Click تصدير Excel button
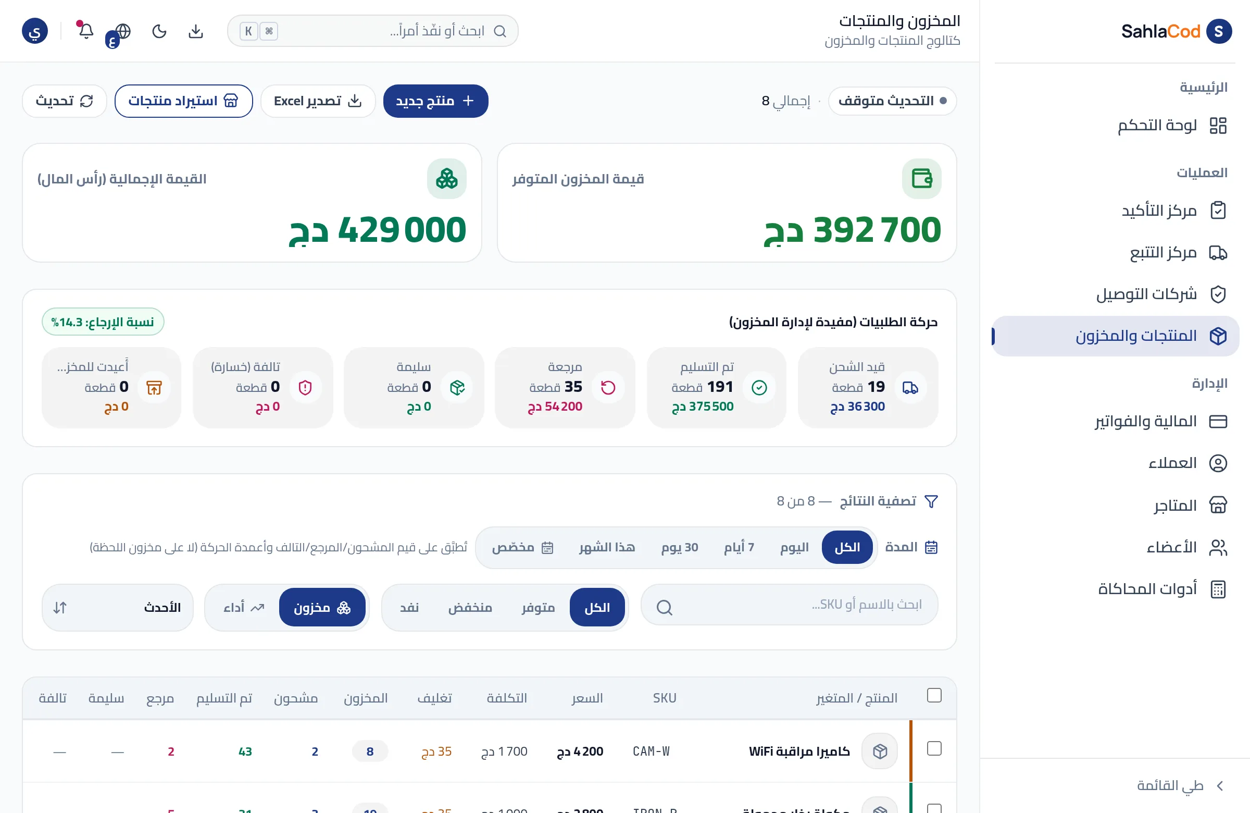Image resolution: width=1250 pixels, height=813 pixels. coord(318,101)
